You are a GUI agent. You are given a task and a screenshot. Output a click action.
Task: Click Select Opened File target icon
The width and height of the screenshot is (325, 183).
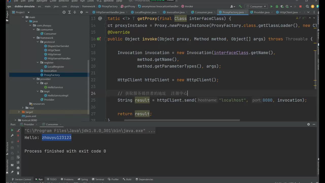tap(64, 12)
